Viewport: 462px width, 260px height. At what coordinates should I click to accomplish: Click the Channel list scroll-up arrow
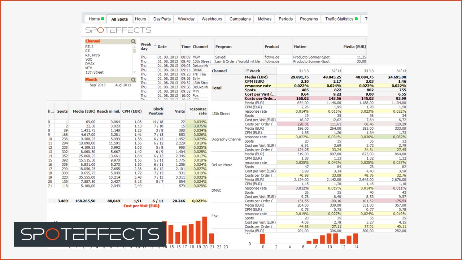point(135,47)
